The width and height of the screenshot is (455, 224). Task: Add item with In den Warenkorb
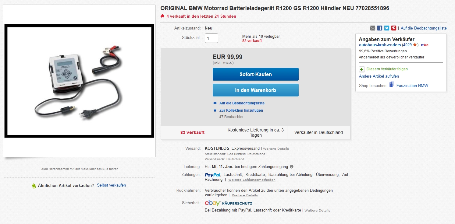(255, 90)
